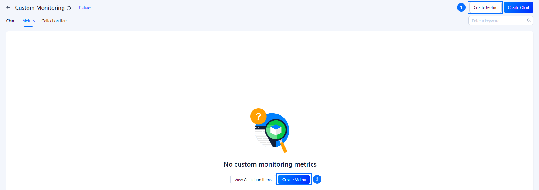Click the refresh icon next to the title
This screenshot has height=190, width=539.
pyautogui.click(x=69, y=8)
